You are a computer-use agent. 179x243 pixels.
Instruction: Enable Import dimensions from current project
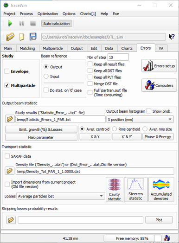(x=7, y=184)
